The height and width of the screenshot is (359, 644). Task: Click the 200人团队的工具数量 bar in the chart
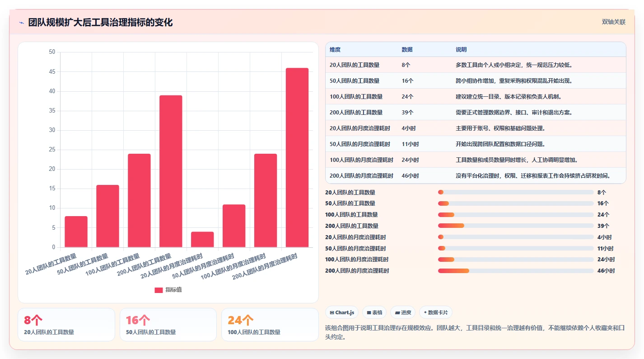click(x=171, y=171)
